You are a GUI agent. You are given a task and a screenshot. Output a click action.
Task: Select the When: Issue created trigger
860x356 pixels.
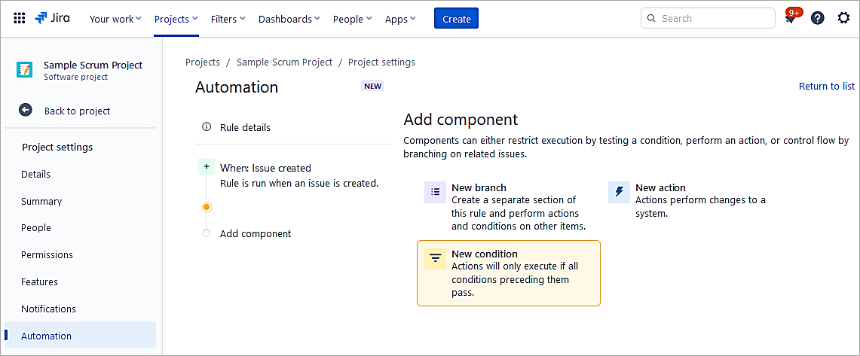click(x=265, y=168)
